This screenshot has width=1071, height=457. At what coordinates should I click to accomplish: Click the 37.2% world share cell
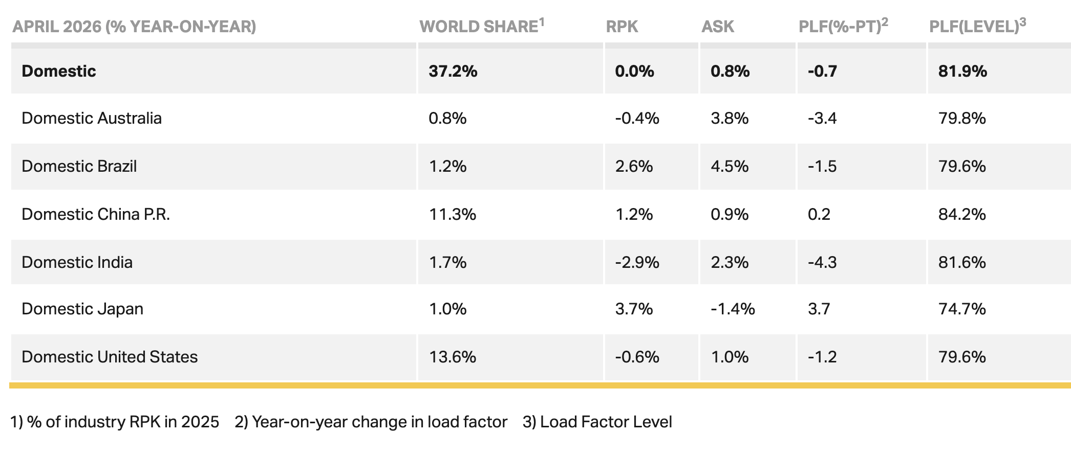(453, 71)
